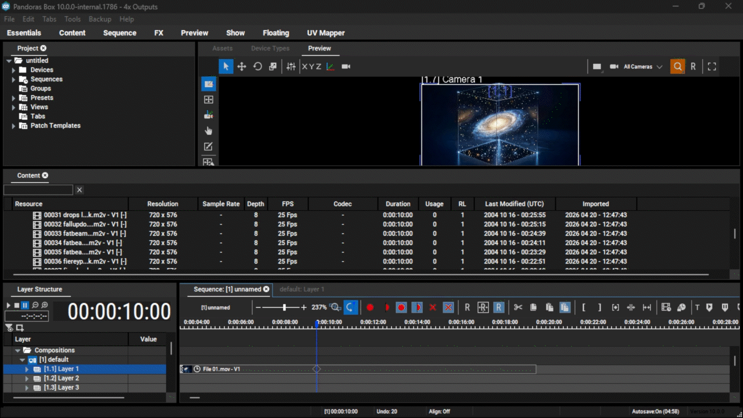
Task: Click the grid layout icon in Preview sidebar
Action: (209, 100)
